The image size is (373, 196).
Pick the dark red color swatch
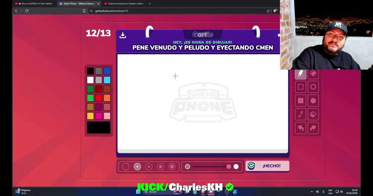[x=98, y=89]
